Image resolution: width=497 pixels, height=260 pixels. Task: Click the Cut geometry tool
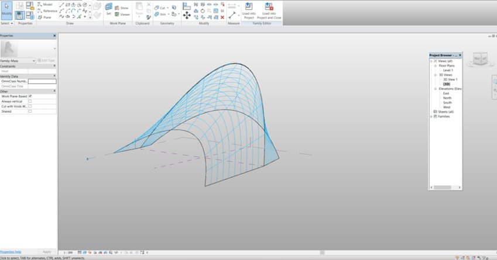160,8
